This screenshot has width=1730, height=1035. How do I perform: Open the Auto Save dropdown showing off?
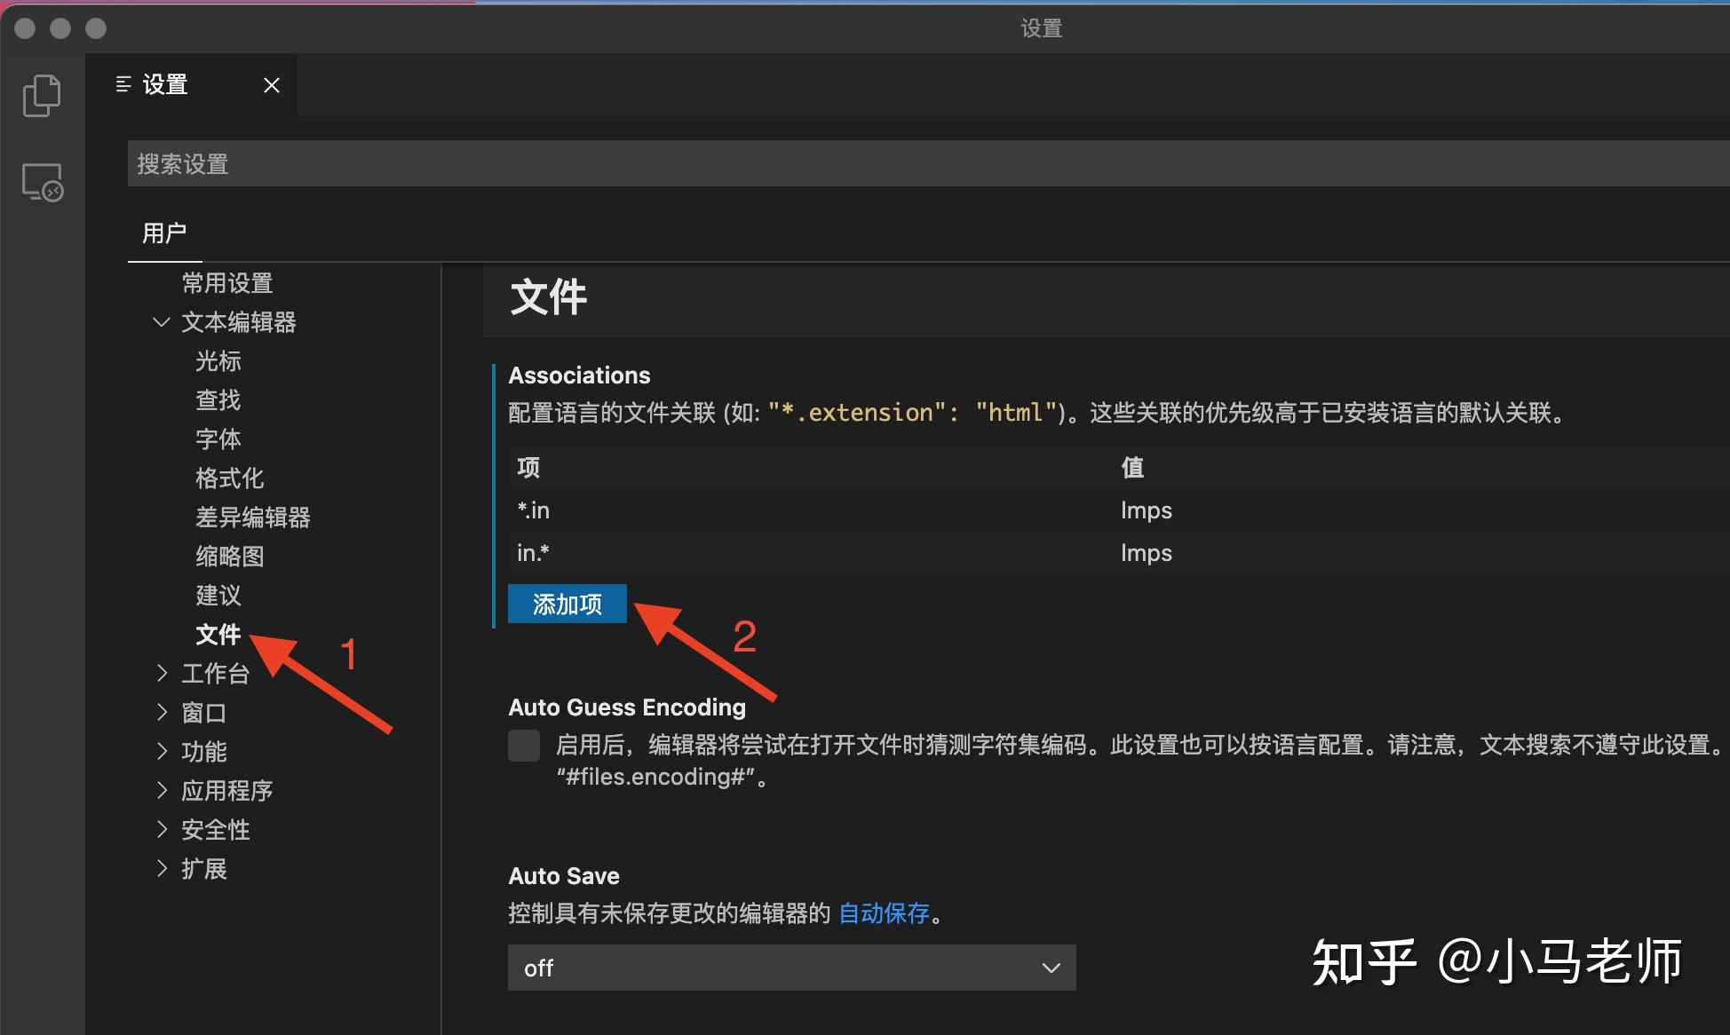790,968
